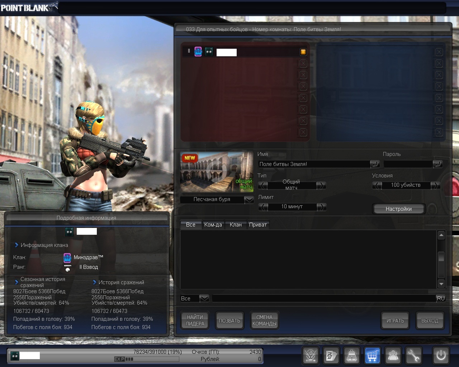Open the friends community icon
Viewport: 459px width, 367px height.
[393, 356]
